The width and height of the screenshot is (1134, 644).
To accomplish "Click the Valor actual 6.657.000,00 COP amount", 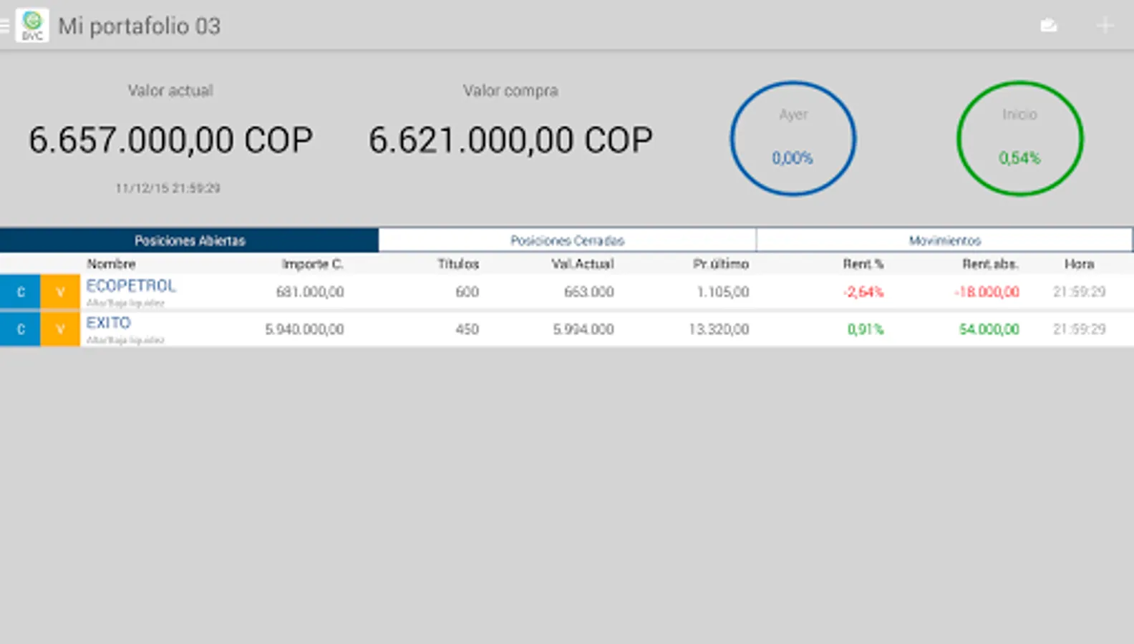I will [x=171, y=140].
